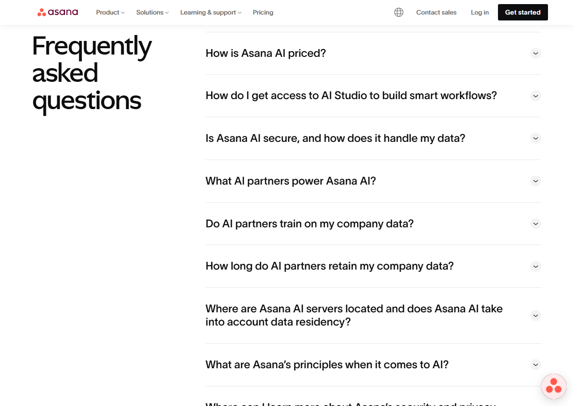Viewport: 573px width, 406px height.
Task: Click the Log in link
Action: tap(480, 12)
